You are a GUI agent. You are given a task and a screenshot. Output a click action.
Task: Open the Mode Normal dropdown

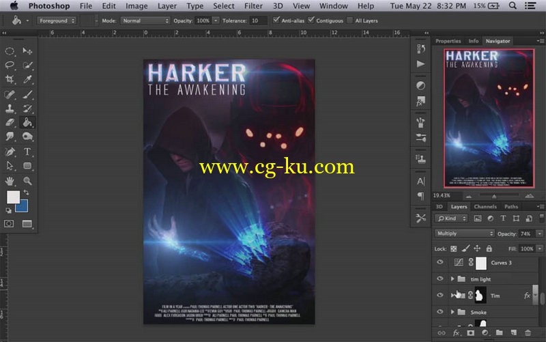(x=145, y=20)
